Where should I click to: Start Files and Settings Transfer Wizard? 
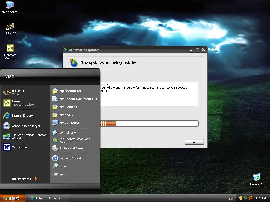point(25,137)
